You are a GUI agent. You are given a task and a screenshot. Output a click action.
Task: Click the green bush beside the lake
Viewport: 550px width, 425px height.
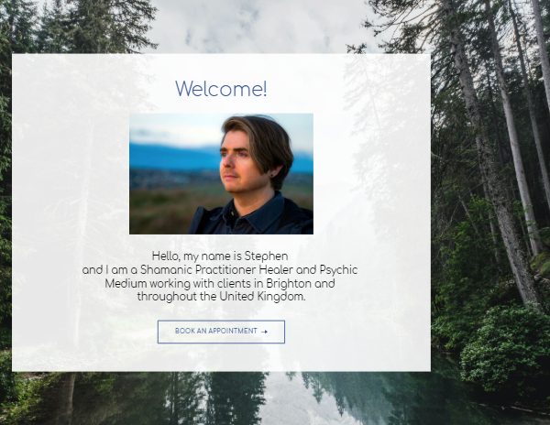[501, 351]
